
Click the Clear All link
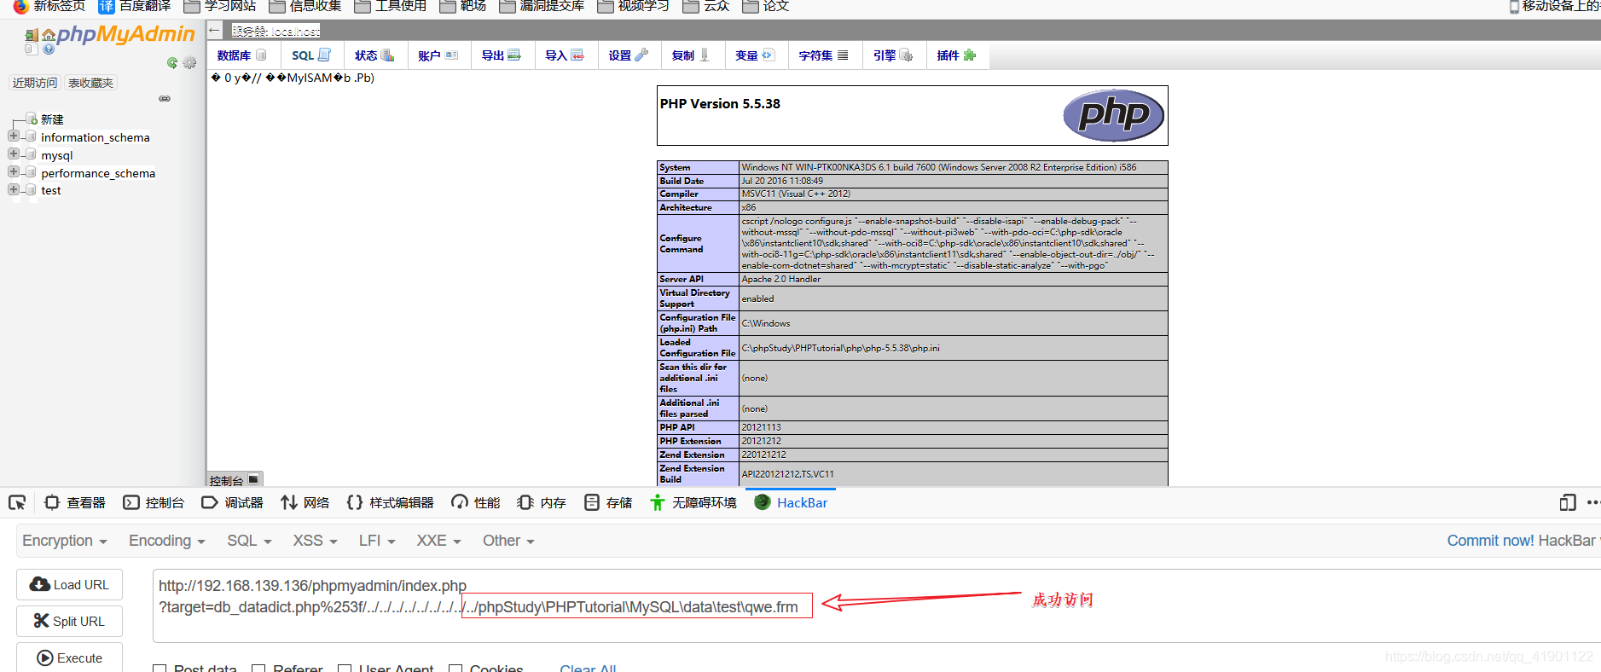pos(588,668)
